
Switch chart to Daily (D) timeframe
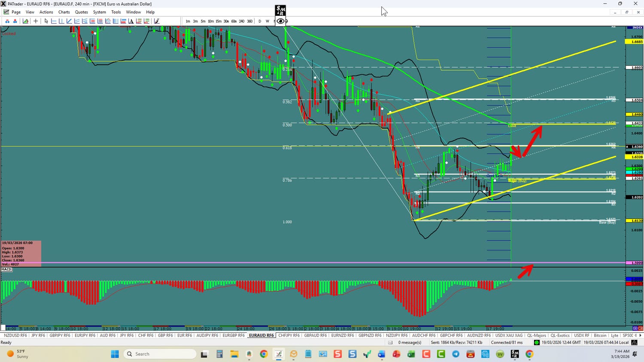pos(260,21)
